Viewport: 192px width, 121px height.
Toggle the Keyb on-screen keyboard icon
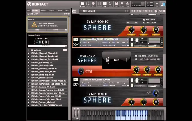[x=105, y=4]
